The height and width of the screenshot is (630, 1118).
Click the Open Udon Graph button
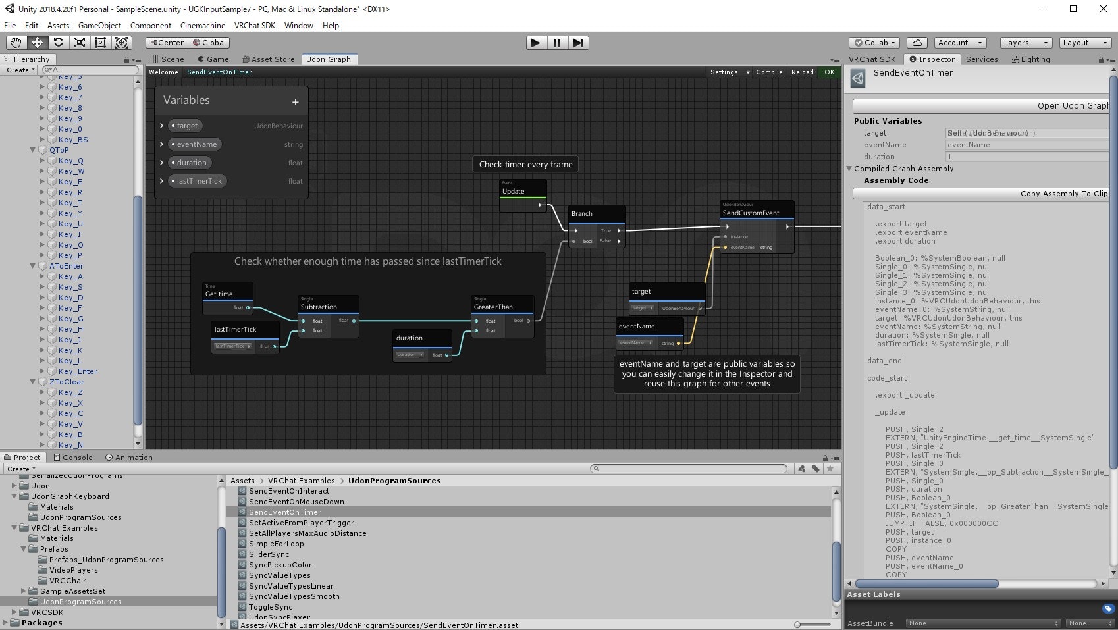[x=981, y=106]
